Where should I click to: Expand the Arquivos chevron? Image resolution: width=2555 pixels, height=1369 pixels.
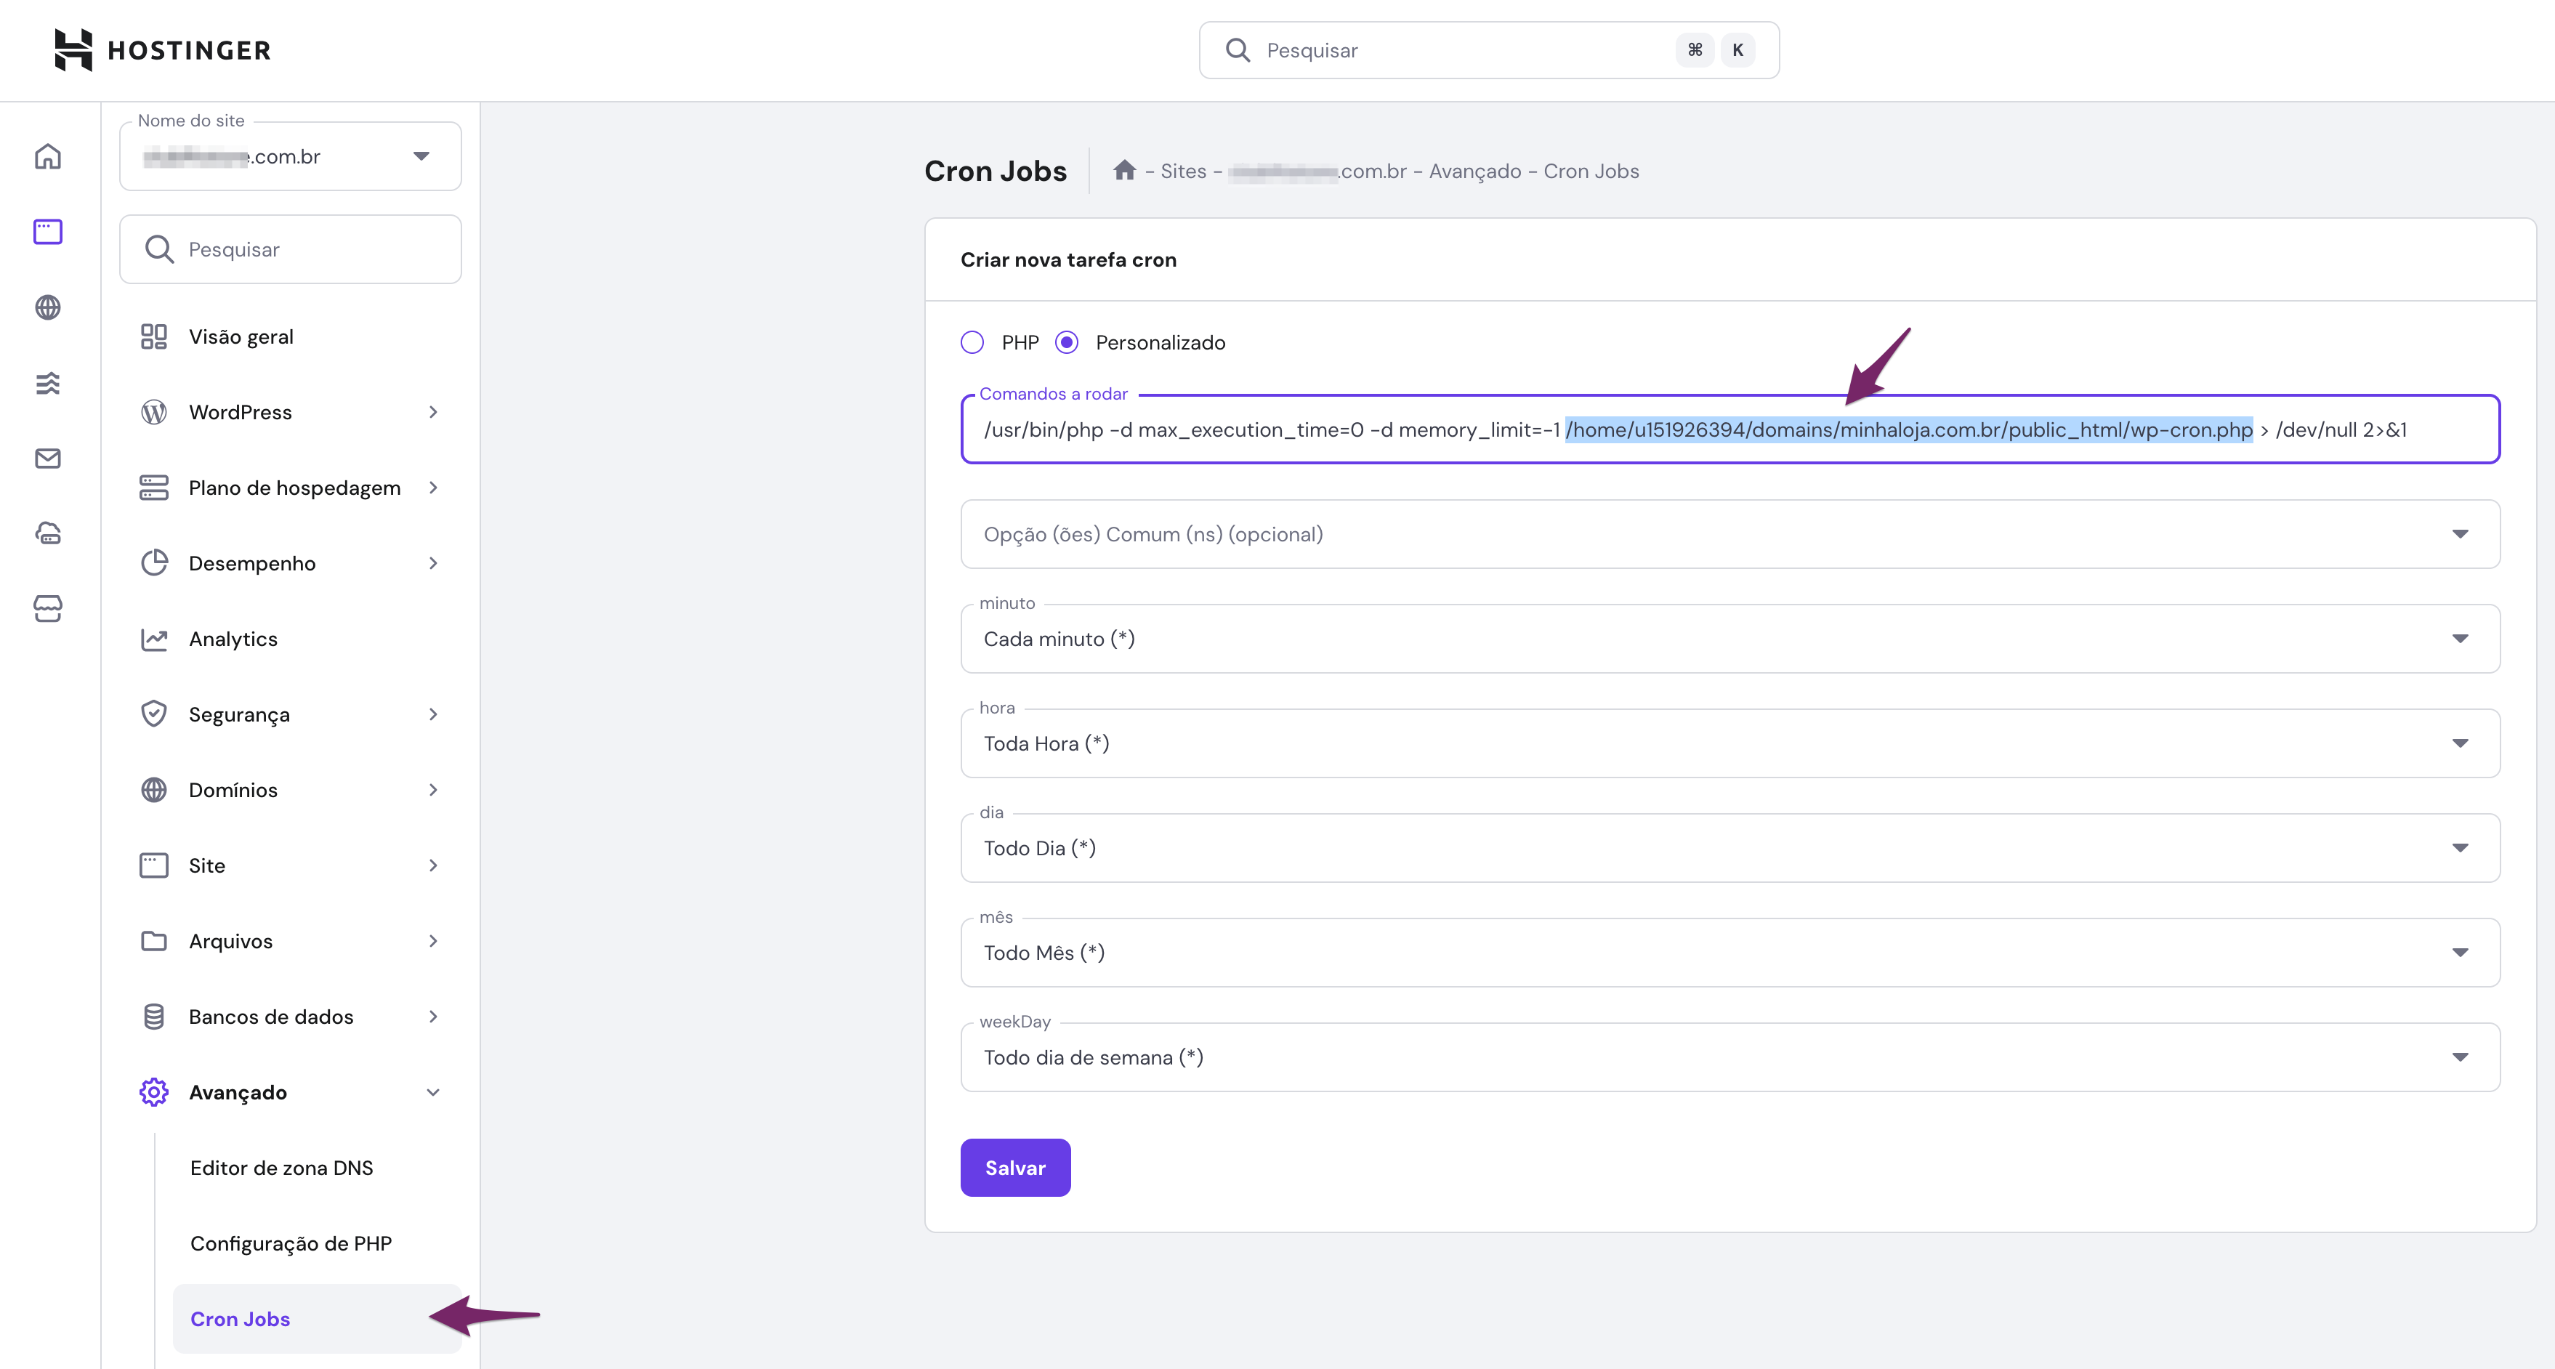coord(433,940)
